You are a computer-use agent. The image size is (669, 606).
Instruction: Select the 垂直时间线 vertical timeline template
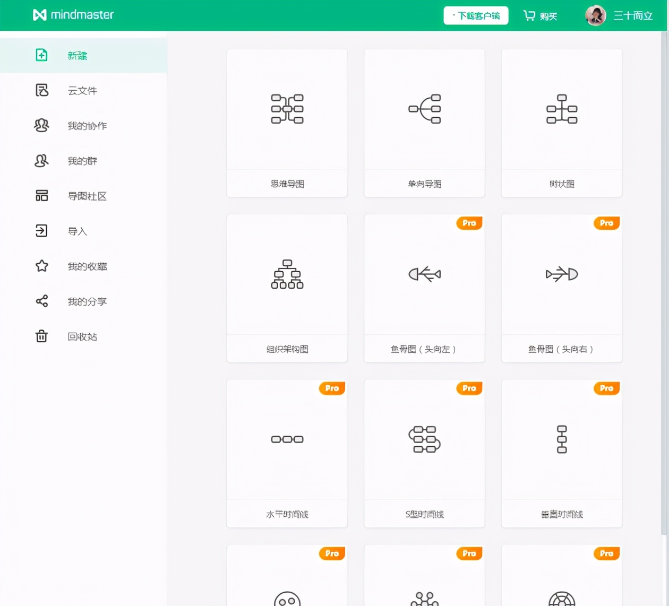(x=561, y=452)
